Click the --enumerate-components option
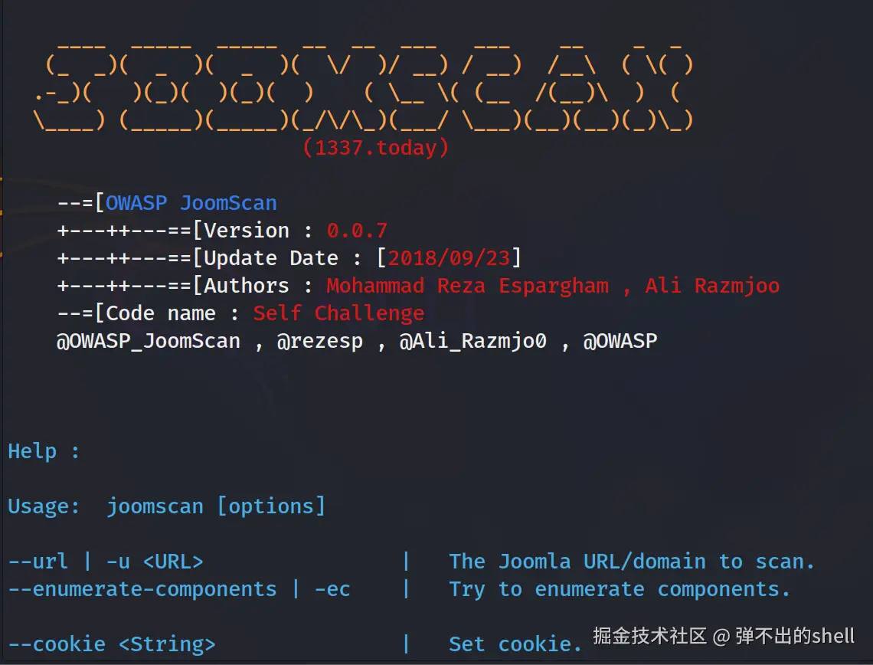The image size is (873, 665). coord(142,589)
